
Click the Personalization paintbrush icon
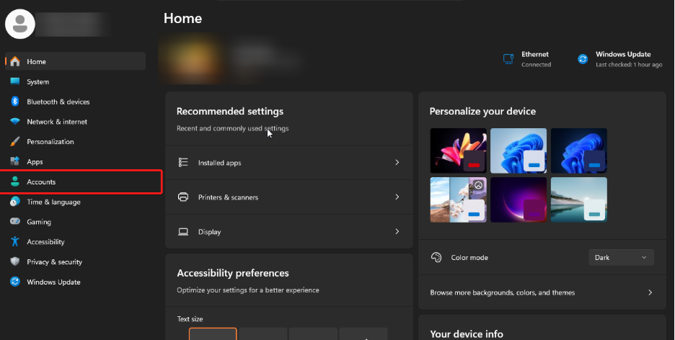(x=14, y=142)
